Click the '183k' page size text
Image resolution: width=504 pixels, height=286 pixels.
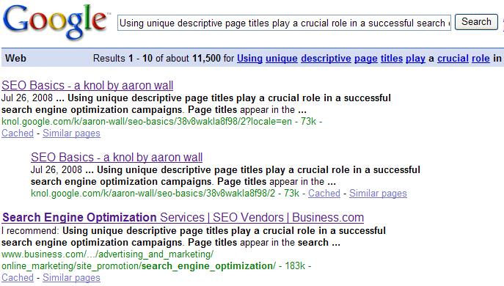(x=295, y=265)
